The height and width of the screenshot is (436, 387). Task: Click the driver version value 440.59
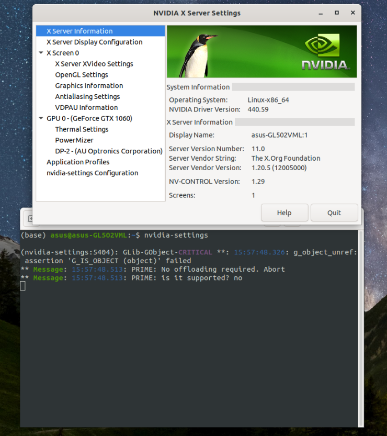[x=258, y=109]
